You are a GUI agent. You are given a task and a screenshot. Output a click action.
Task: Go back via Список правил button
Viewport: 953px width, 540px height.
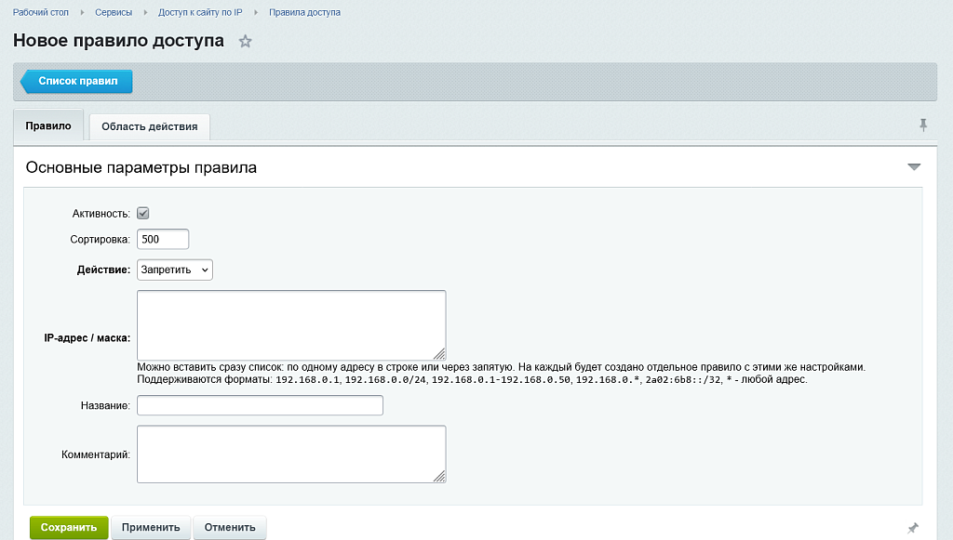tap(76, 81)
